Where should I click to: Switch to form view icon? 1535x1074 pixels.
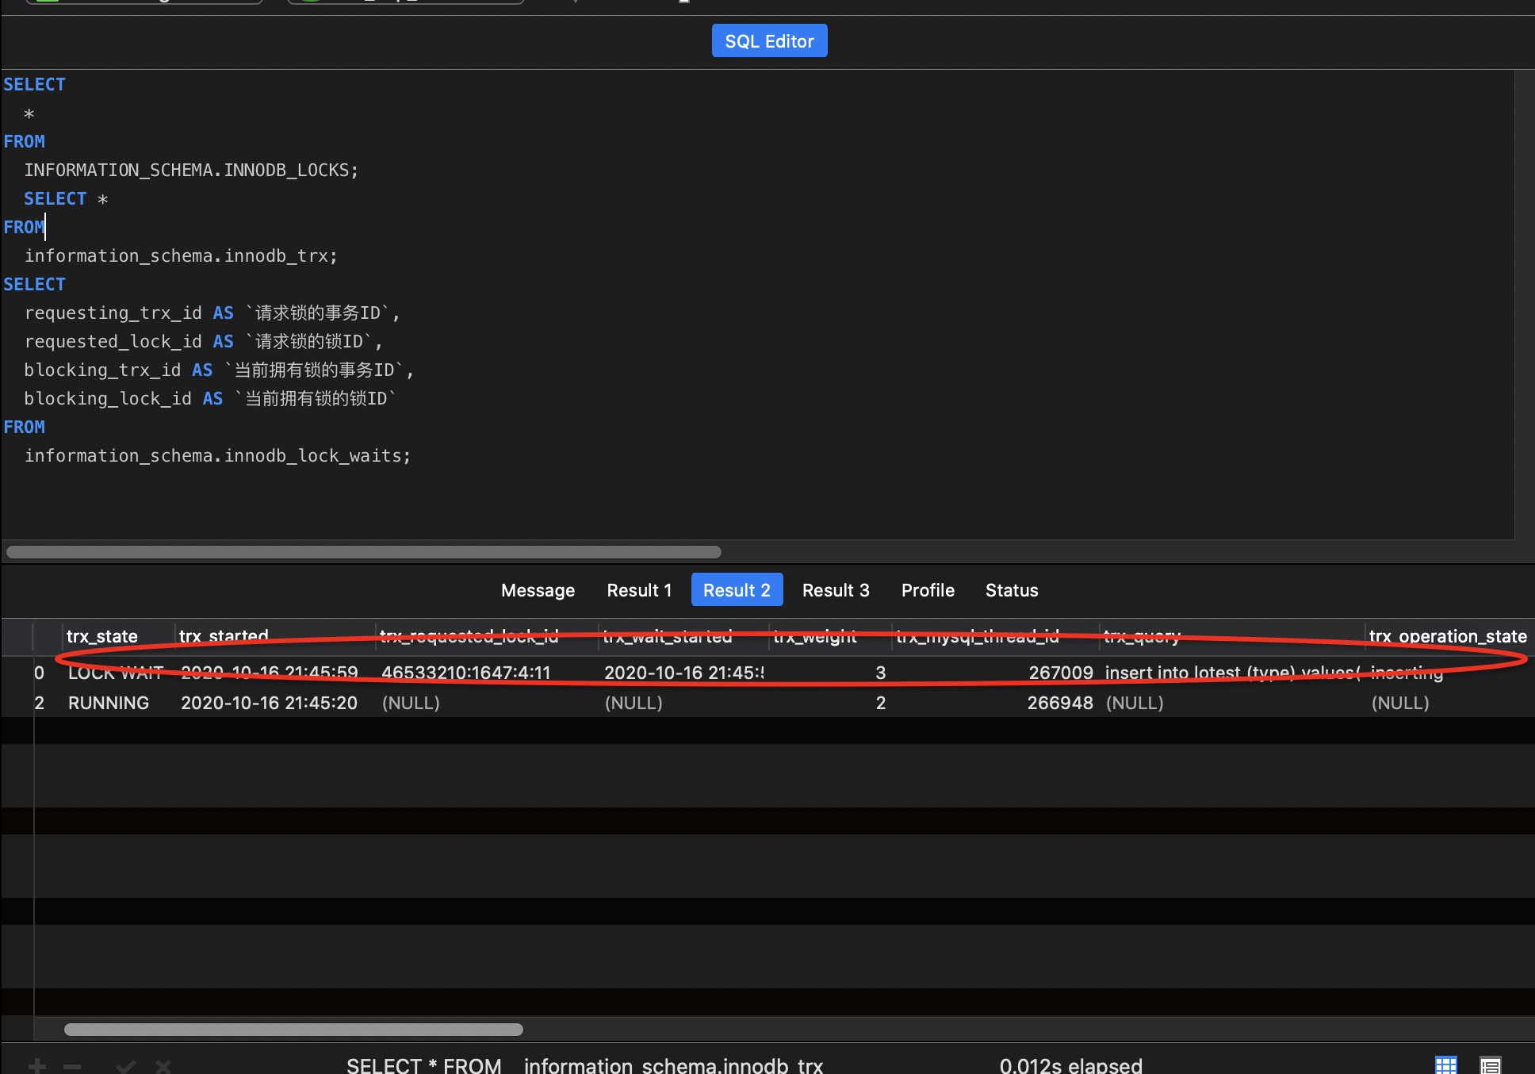click(1491, 1065)
